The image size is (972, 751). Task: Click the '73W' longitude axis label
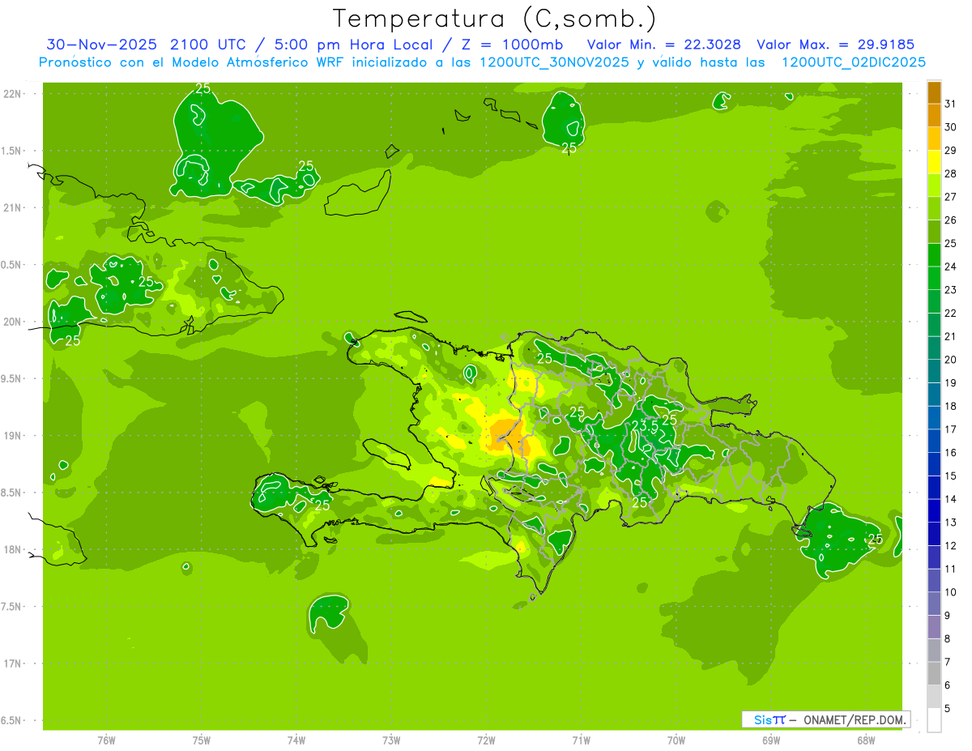tap(391, 740)
